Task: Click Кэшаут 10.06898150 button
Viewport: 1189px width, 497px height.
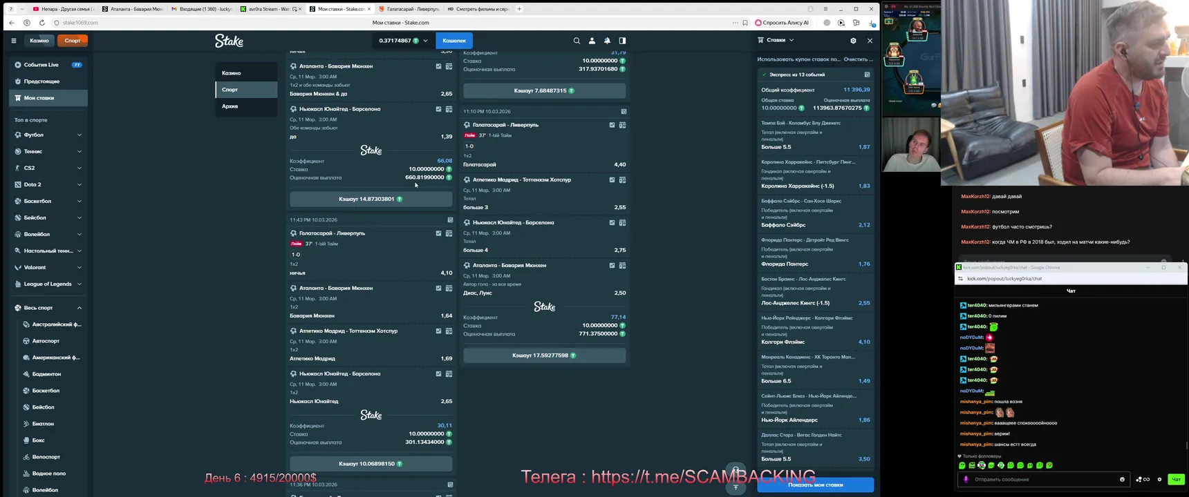Action: [371, 464]
